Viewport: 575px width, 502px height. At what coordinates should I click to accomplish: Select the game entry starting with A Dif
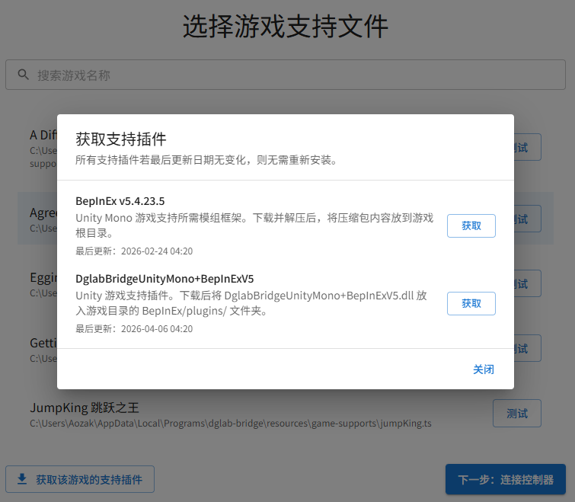click(43, 135)
